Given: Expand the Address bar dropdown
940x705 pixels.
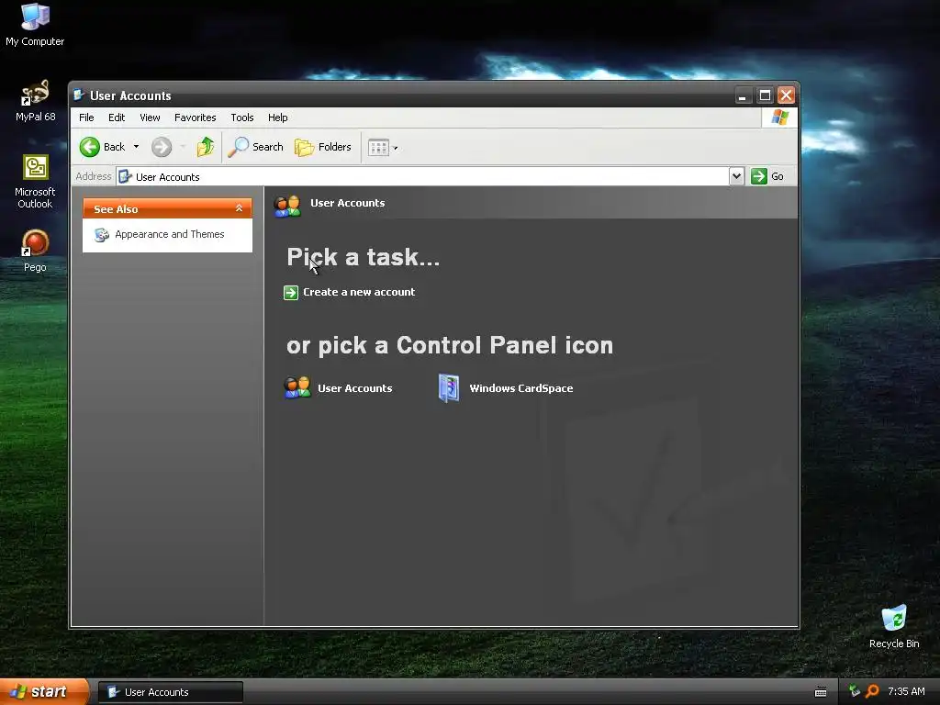Looking at the screenshot, I should [736, 176].
